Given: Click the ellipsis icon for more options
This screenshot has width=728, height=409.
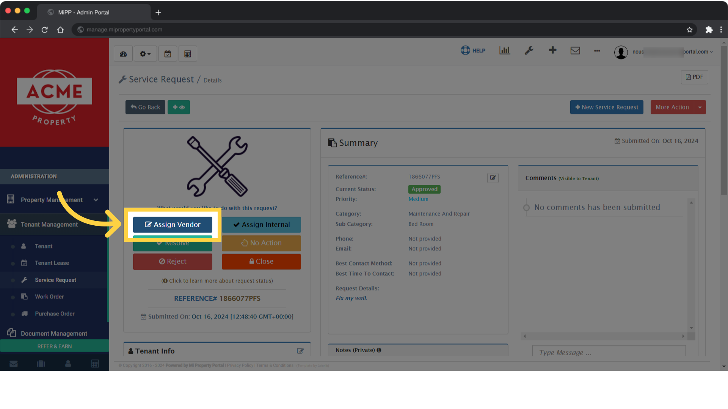Looking at the screenshot, I should pyautogui.click(x=597, y=51).
